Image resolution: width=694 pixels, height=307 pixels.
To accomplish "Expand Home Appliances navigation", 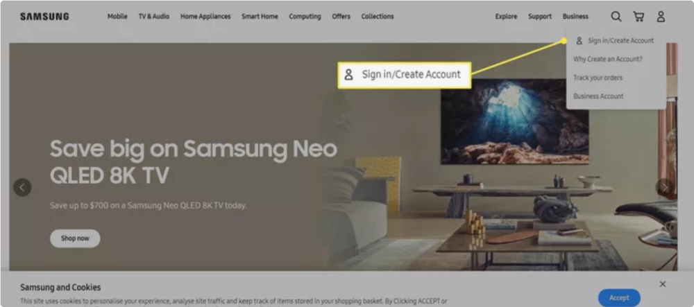I will point(205,17).
